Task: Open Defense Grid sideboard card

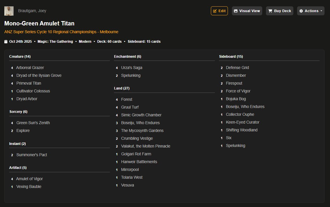Action: [x=237, y=68]
